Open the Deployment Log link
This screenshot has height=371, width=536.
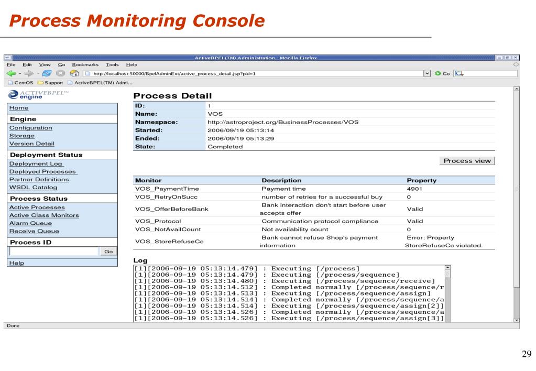(x=36, y=164)
